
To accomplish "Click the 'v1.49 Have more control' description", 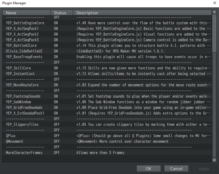I will (x=143, y=23).
